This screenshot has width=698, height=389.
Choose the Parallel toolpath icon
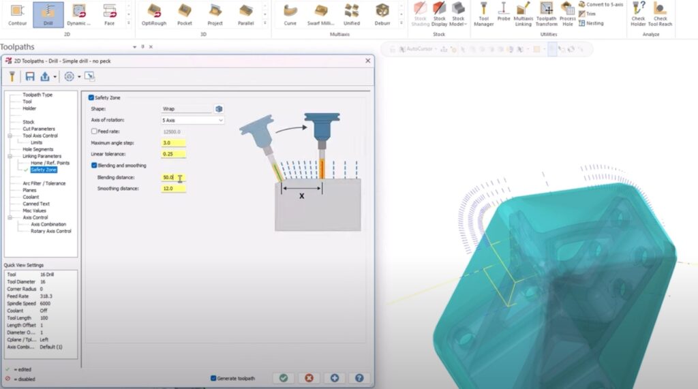245,14
